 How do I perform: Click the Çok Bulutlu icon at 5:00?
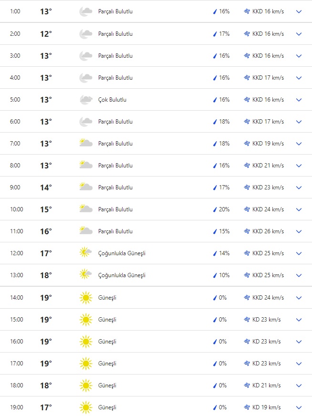pos(85,100)
